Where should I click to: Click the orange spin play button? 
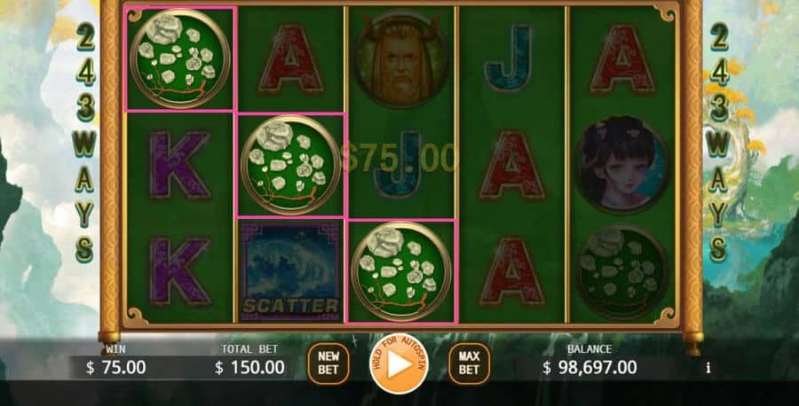[x=399, y=363]
